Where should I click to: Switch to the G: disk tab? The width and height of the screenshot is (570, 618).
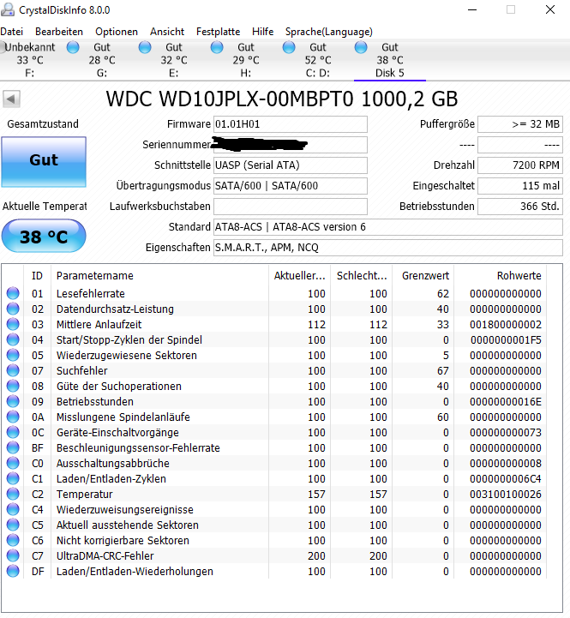102,60
